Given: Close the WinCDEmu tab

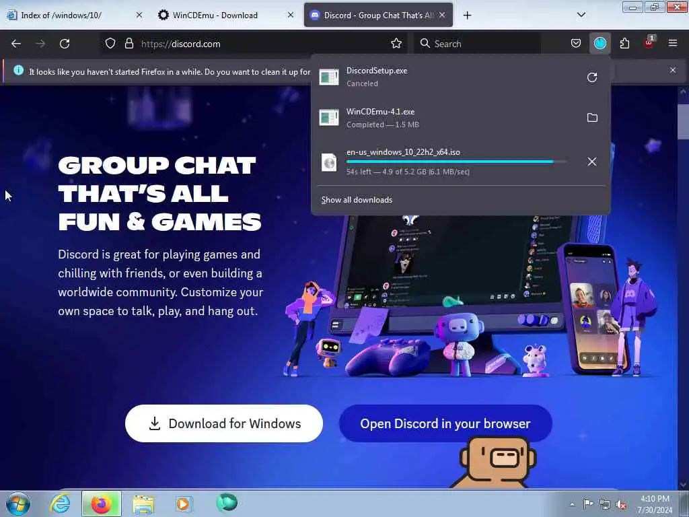Looking at the screenshot, I should 291,15.
